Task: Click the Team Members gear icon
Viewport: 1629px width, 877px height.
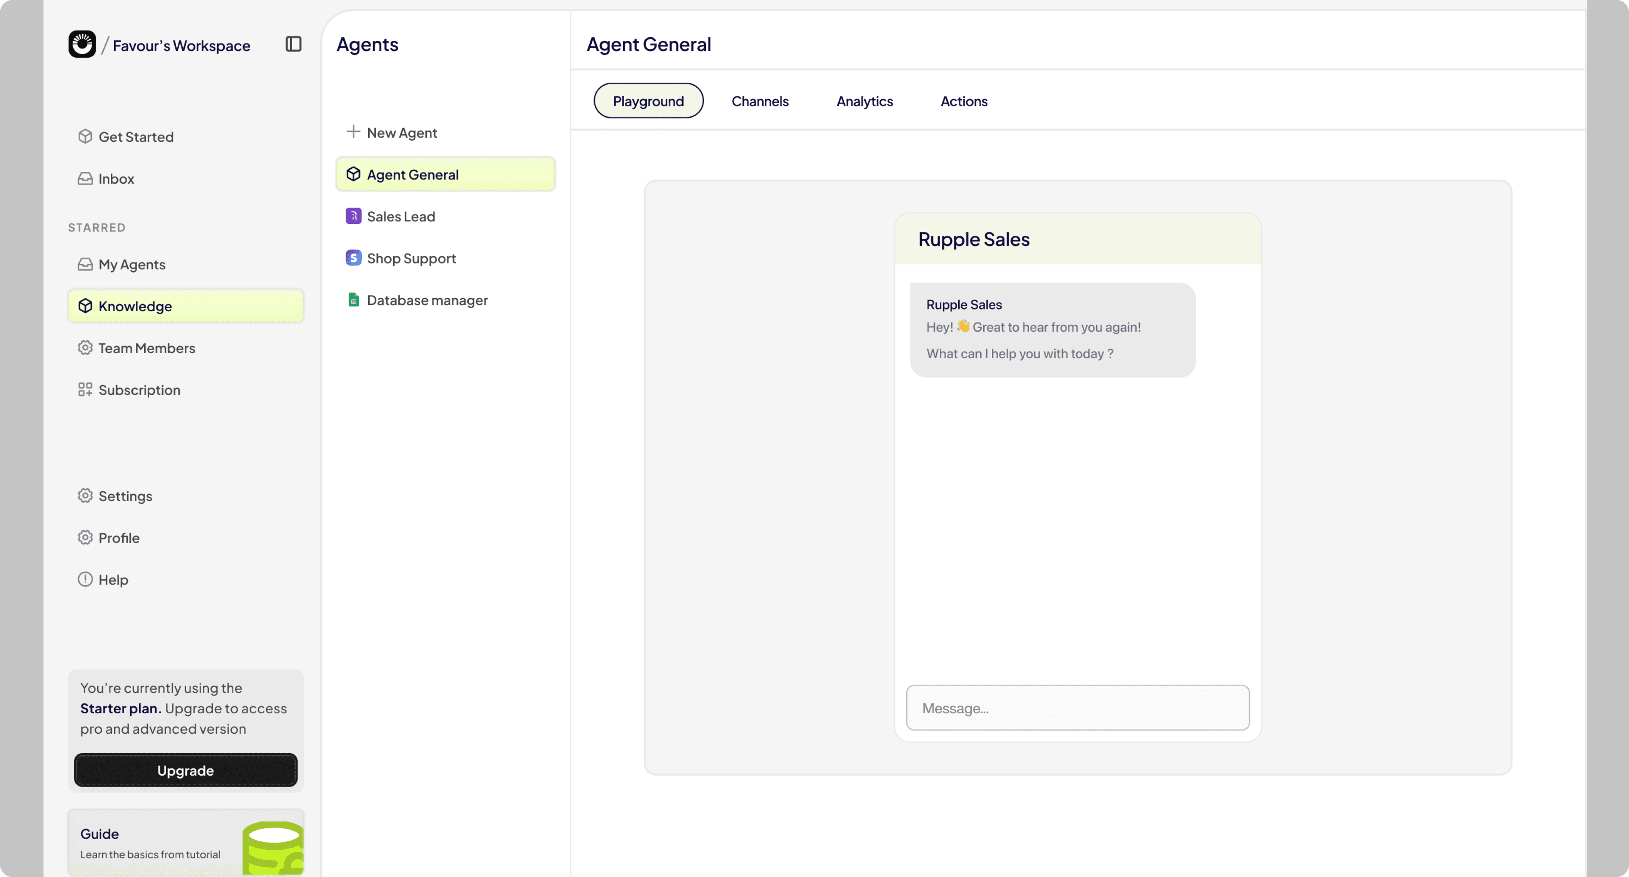Action: (85, 348)
